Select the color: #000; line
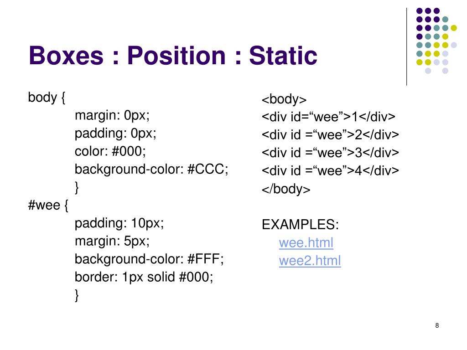Screen dimensions: 467x350 coord(110,151)
